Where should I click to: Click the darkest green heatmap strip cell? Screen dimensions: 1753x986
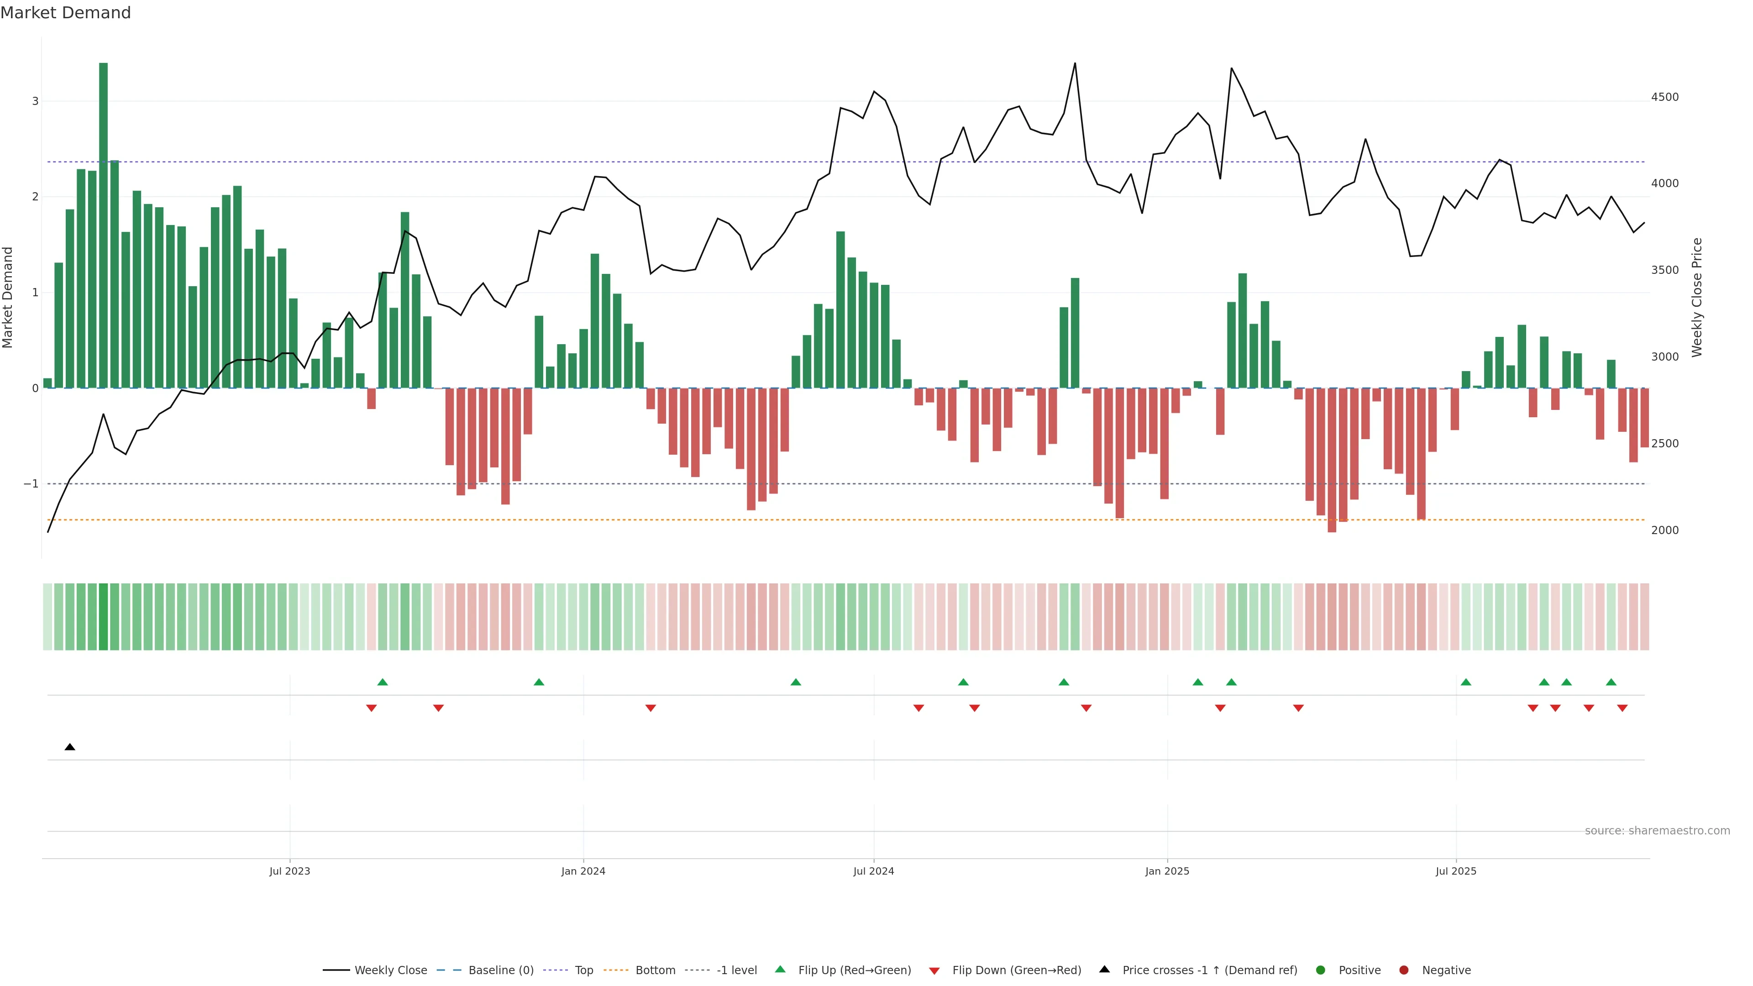pos(104,617)
